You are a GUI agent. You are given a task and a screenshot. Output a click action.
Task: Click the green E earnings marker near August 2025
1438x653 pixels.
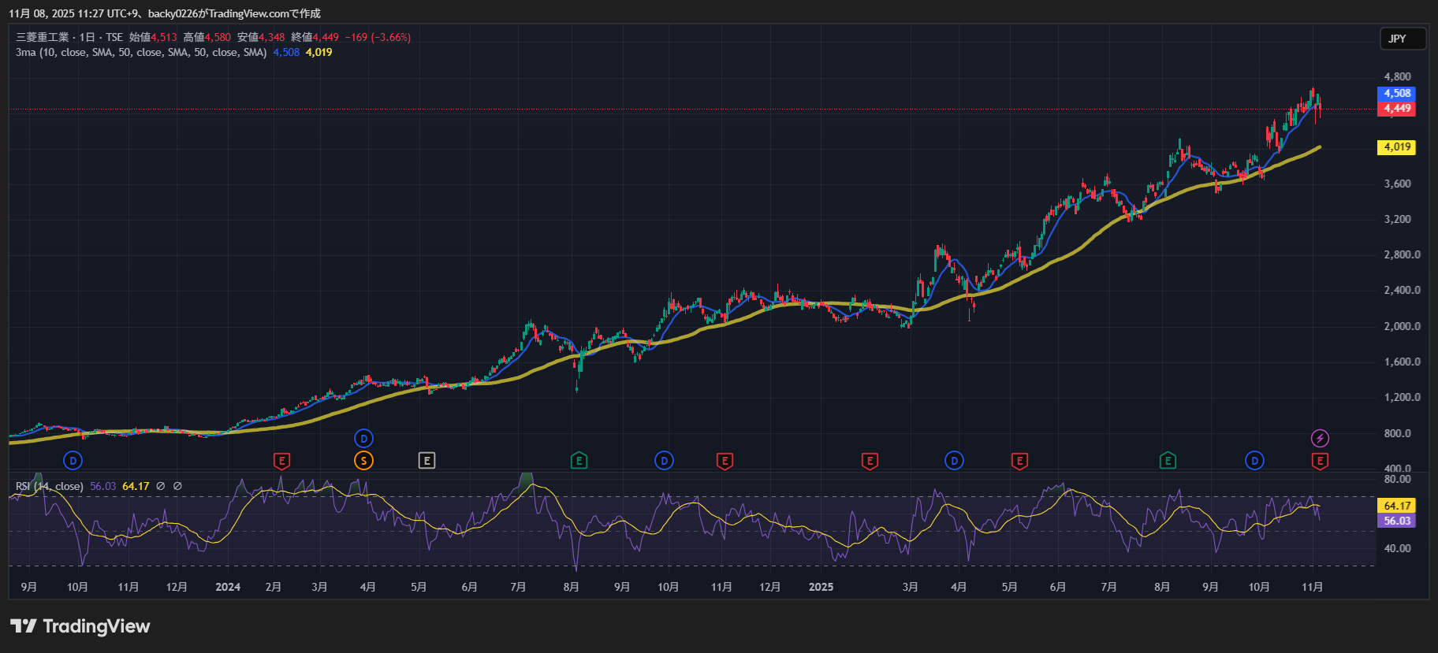coord(1168,461)
